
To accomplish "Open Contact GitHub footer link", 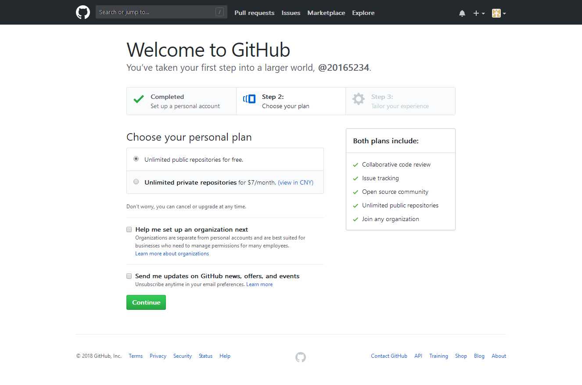I will 389,356.
